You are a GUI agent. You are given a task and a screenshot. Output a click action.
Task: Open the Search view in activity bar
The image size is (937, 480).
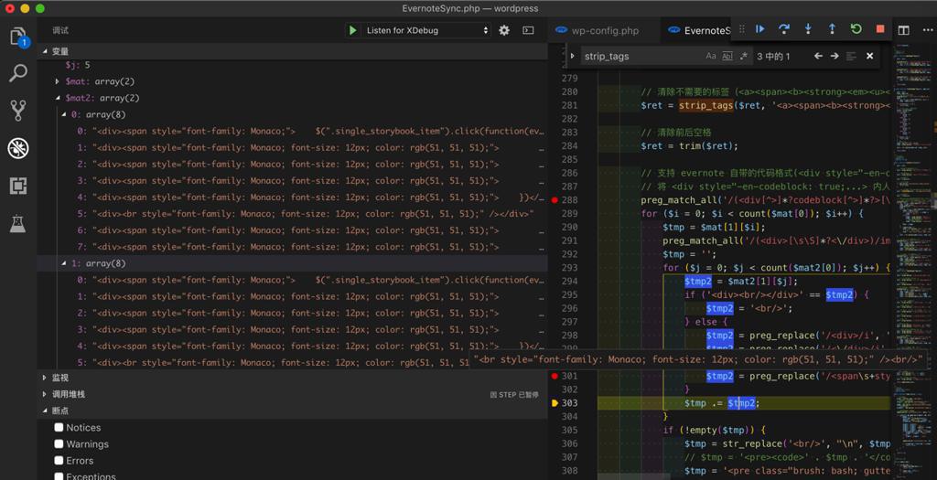tap(18, 74)
